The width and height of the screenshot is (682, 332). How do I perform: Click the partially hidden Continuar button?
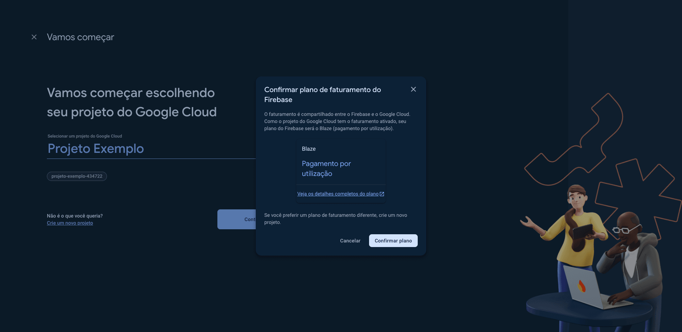237,219
